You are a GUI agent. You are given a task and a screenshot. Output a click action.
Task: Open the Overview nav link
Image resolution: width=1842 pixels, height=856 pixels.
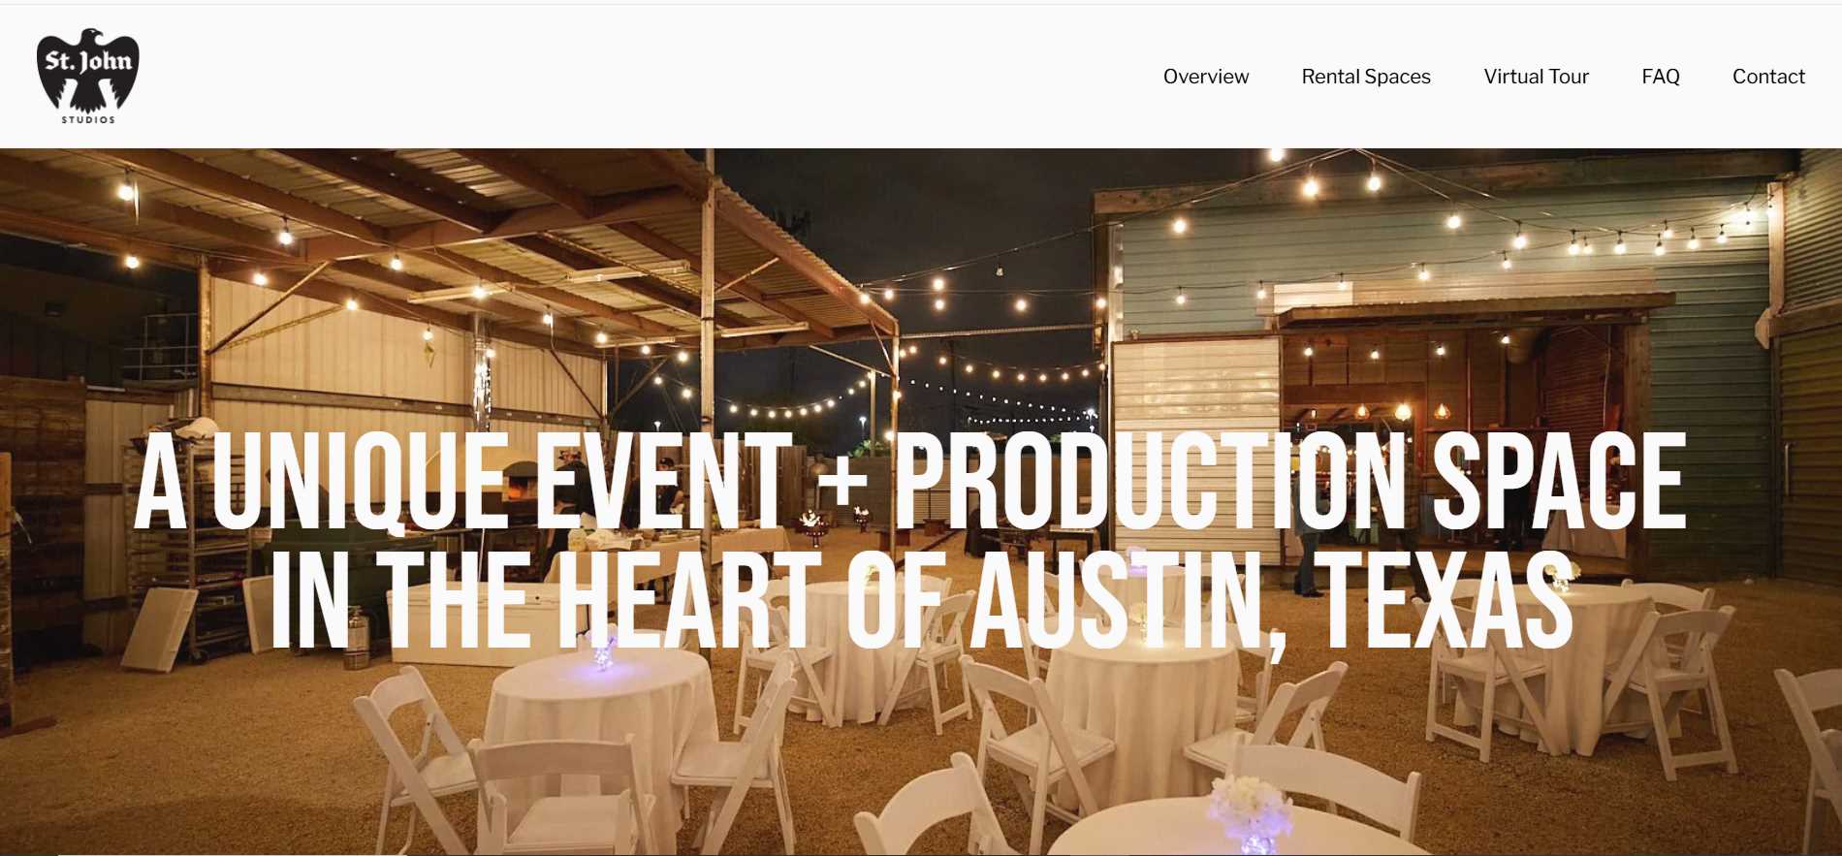tap(1206, 77)
